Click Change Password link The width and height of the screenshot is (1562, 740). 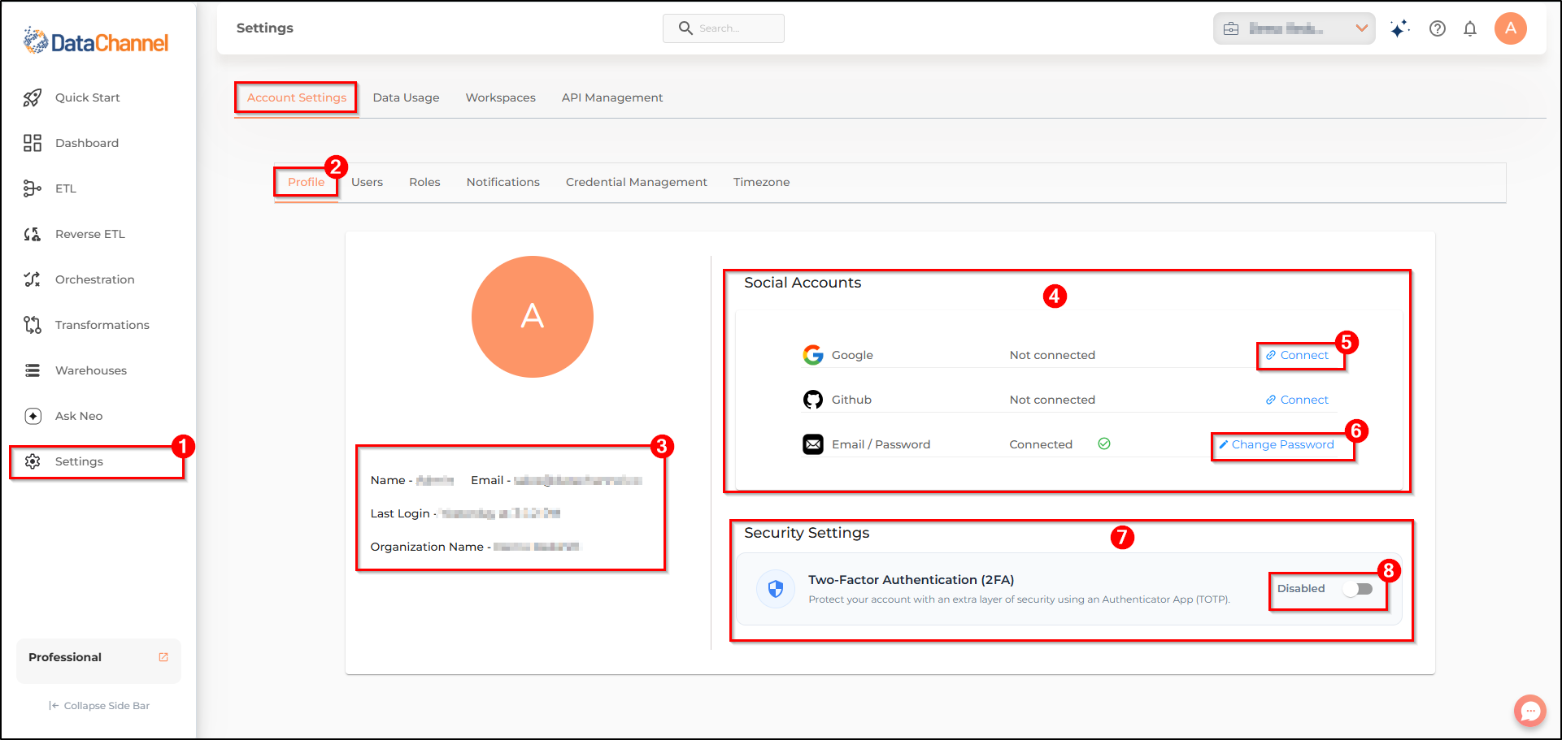pos(1277,444)
